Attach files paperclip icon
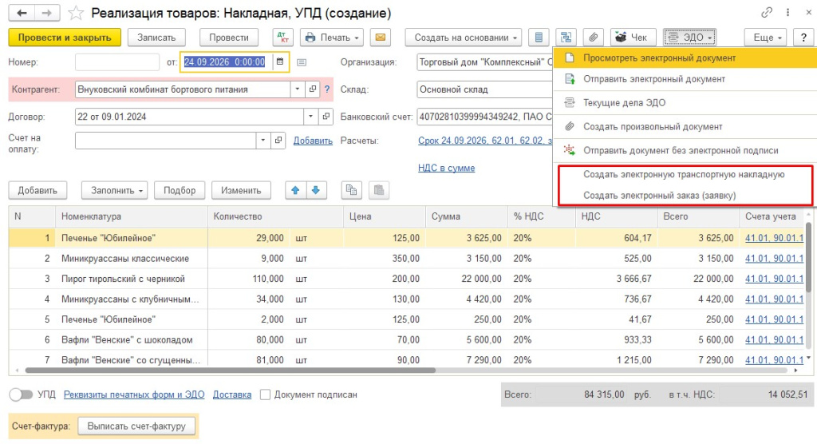817x444 pixels. tap(593, 38)
